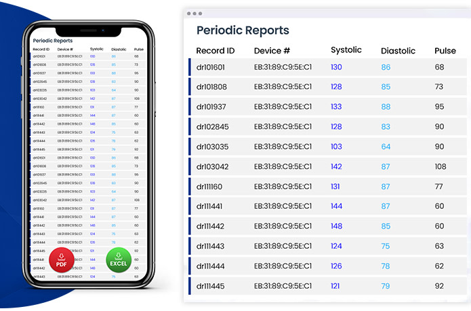The image size is (471, 311).
Task: Click pulse value 77 in row dr111160
Action: click(438, 187)
